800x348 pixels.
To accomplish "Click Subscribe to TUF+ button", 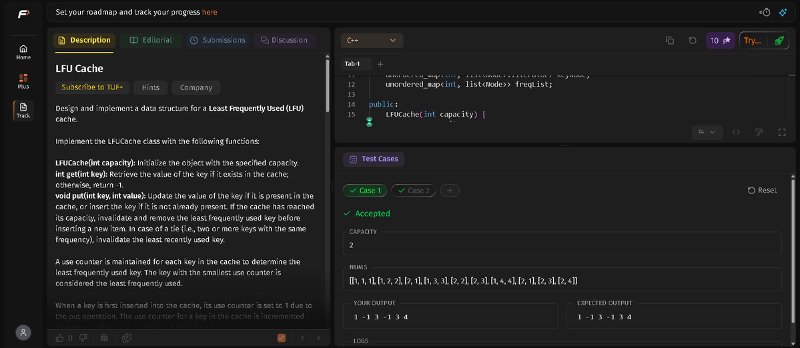I will point(92,87).
